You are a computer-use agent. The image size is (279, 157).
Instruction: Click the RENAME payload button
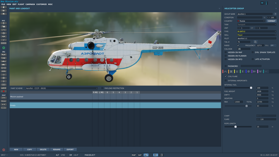[x=57, y=149]
